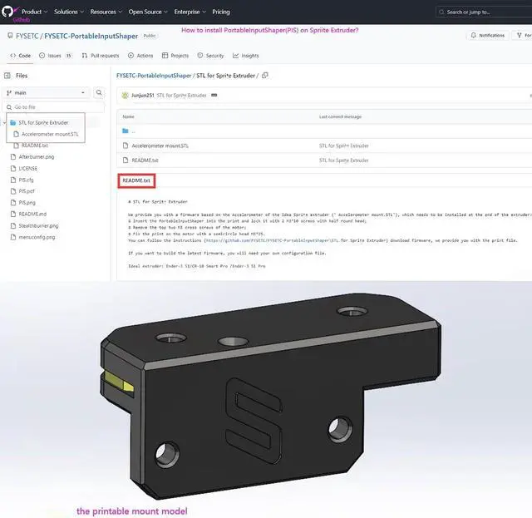Collapse the STL for Sprite Extruder folder
The width and height of the screenshot is (532, 518).
(x=5, y=122)
